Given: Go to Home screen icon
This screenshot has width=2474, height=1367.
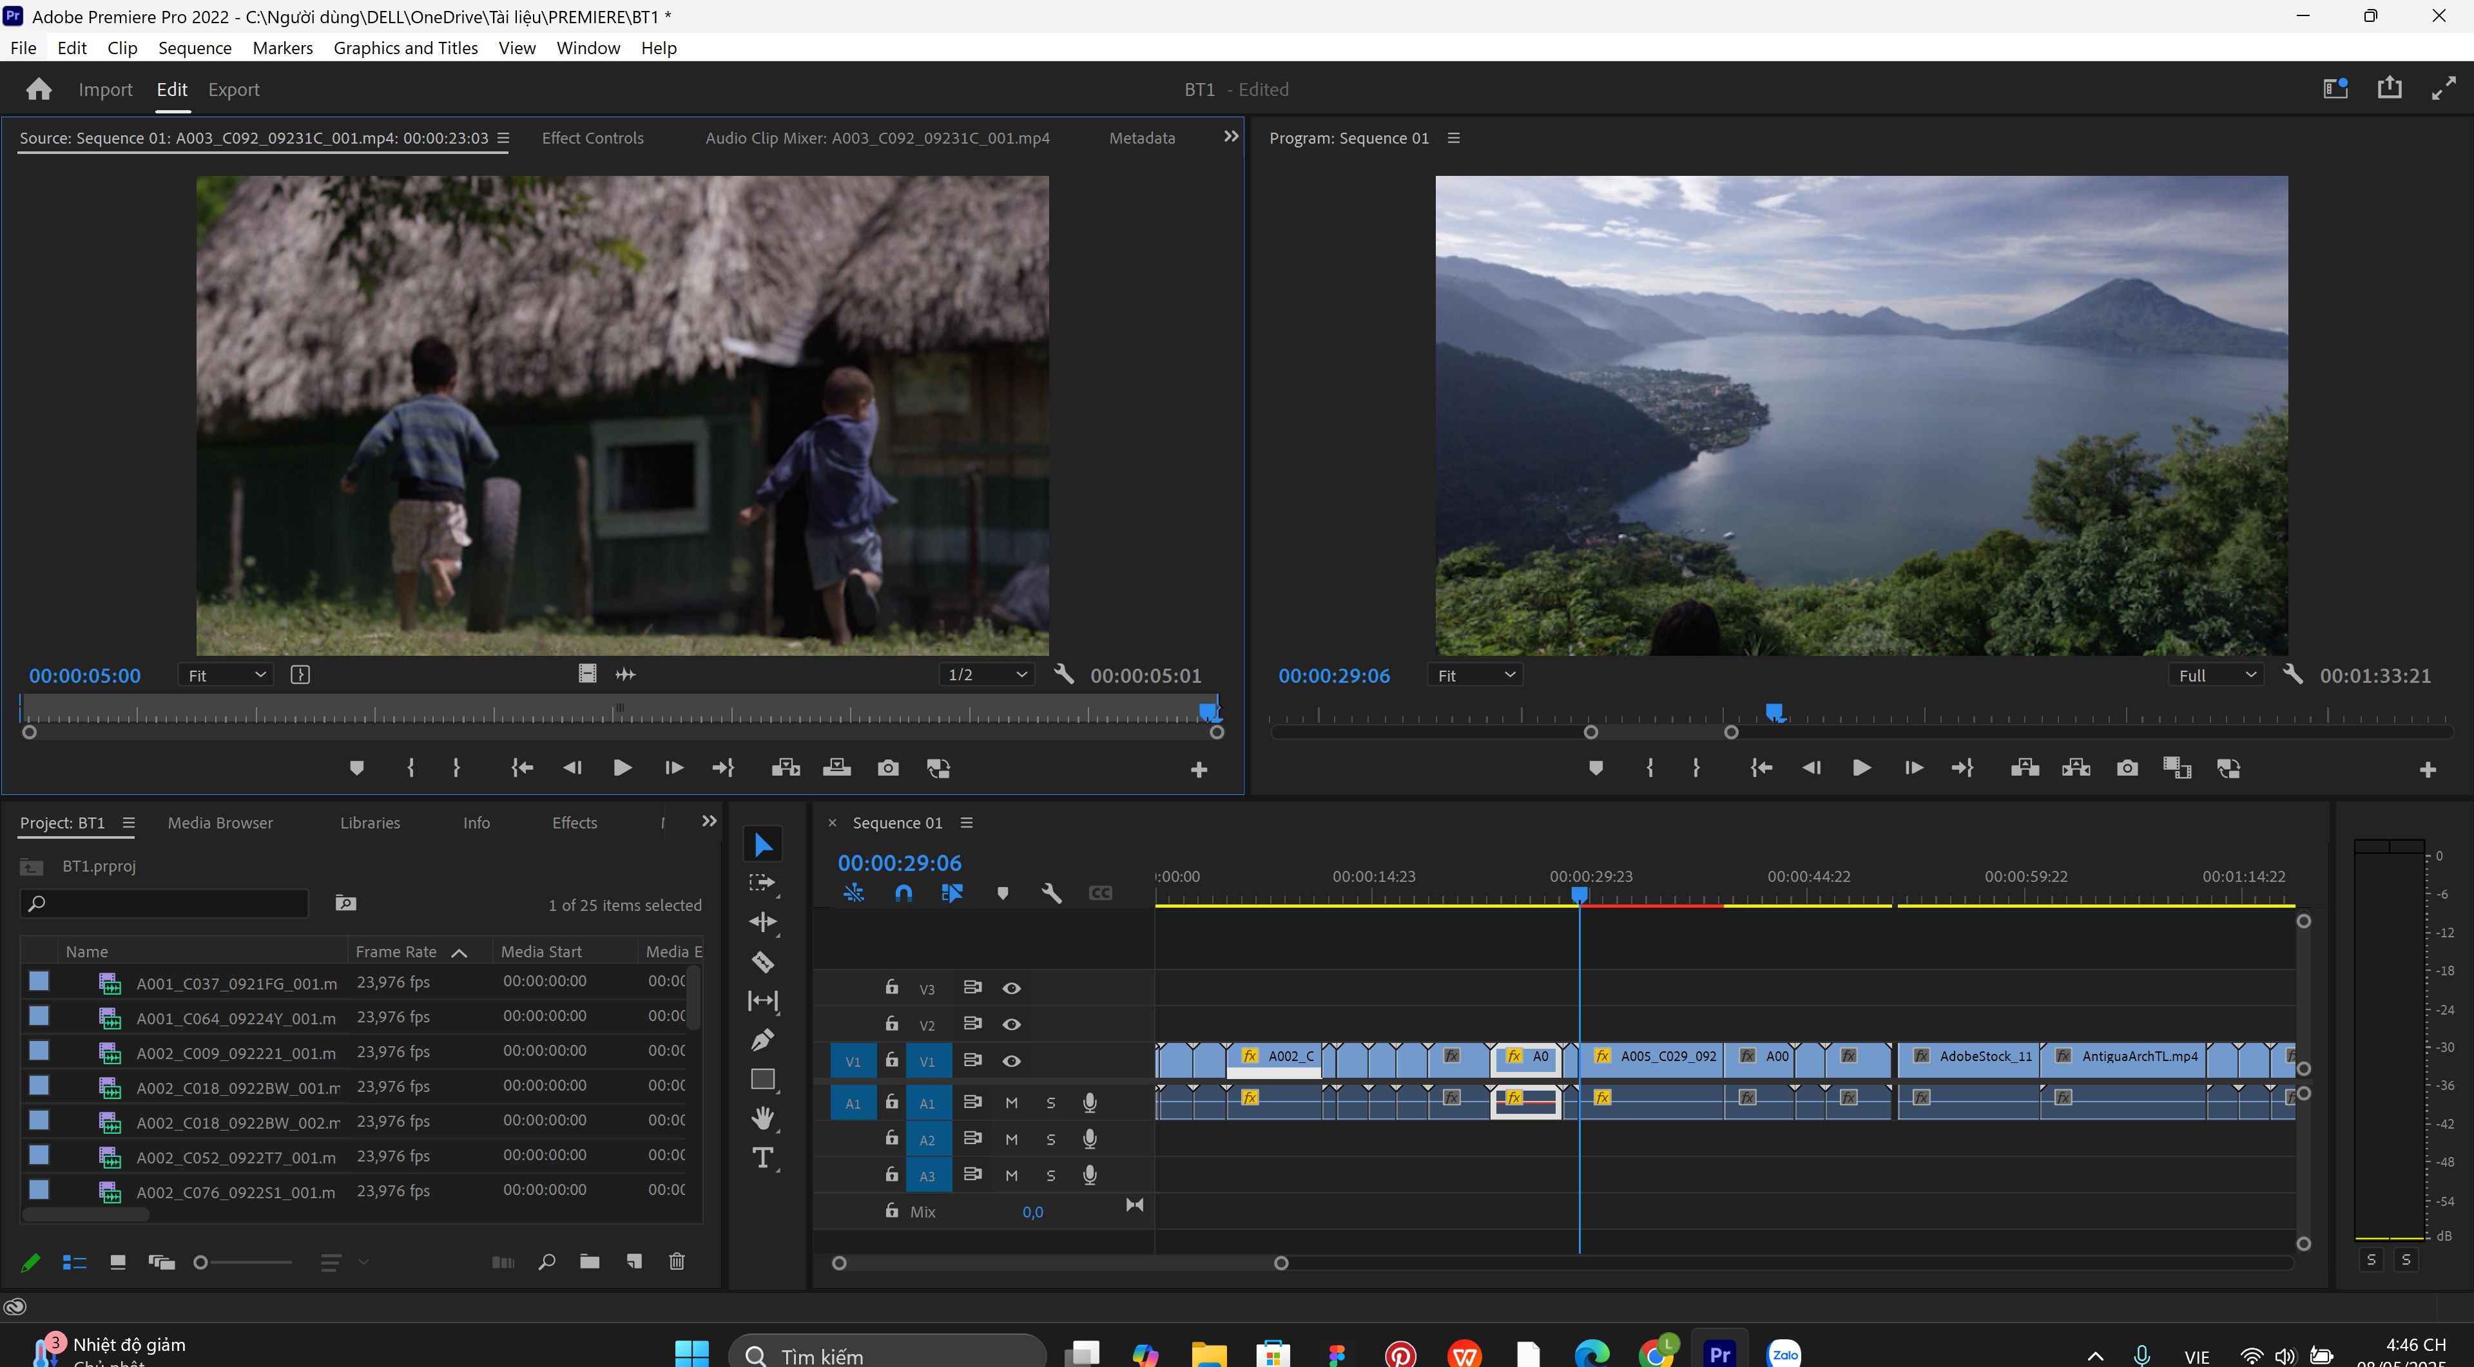Looking at the screenshot, I should (39, 90).
